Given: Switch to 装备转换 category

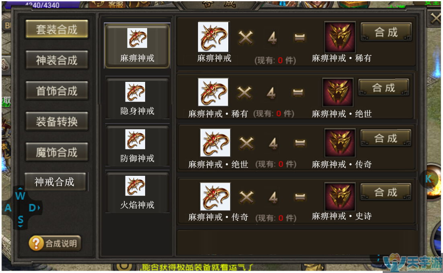Looking at the screenshot, I should click(x=57, y=122).
